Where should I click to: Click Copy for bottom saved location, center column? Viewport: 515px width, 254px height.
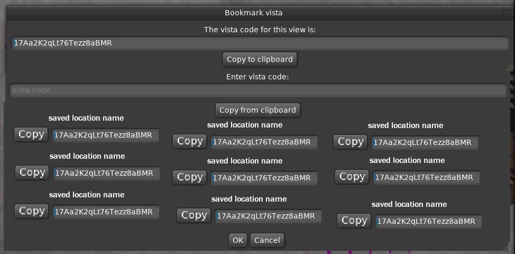tap(194, 215)
